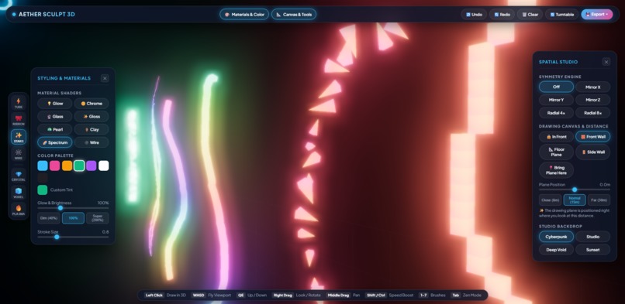Choose the Glow material shader

click(55, 104)
